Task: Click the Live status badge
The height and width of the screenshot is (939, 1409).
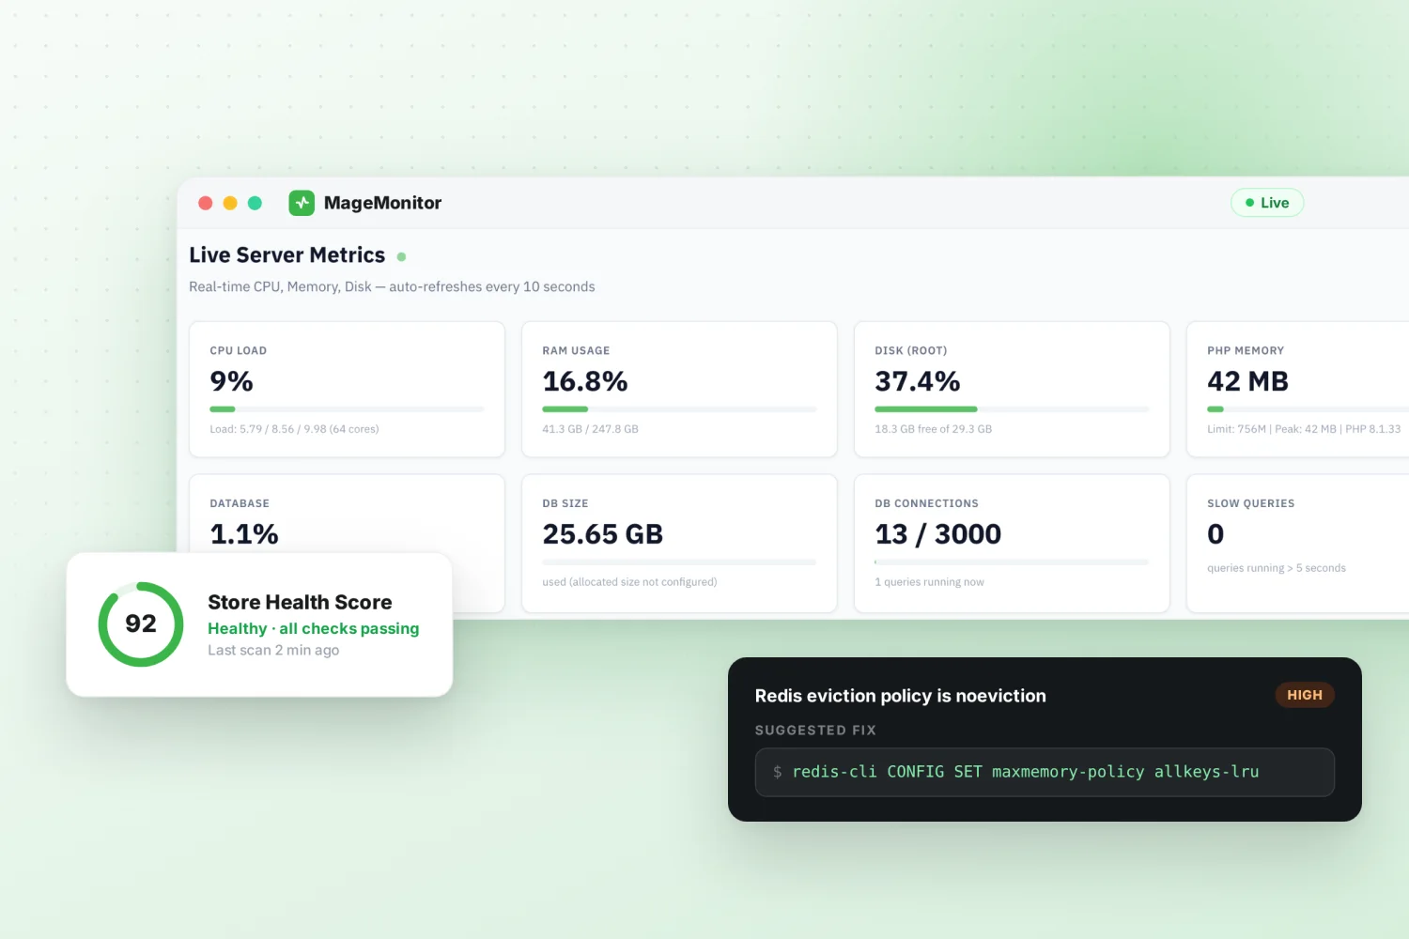Action: point(1267,203)
